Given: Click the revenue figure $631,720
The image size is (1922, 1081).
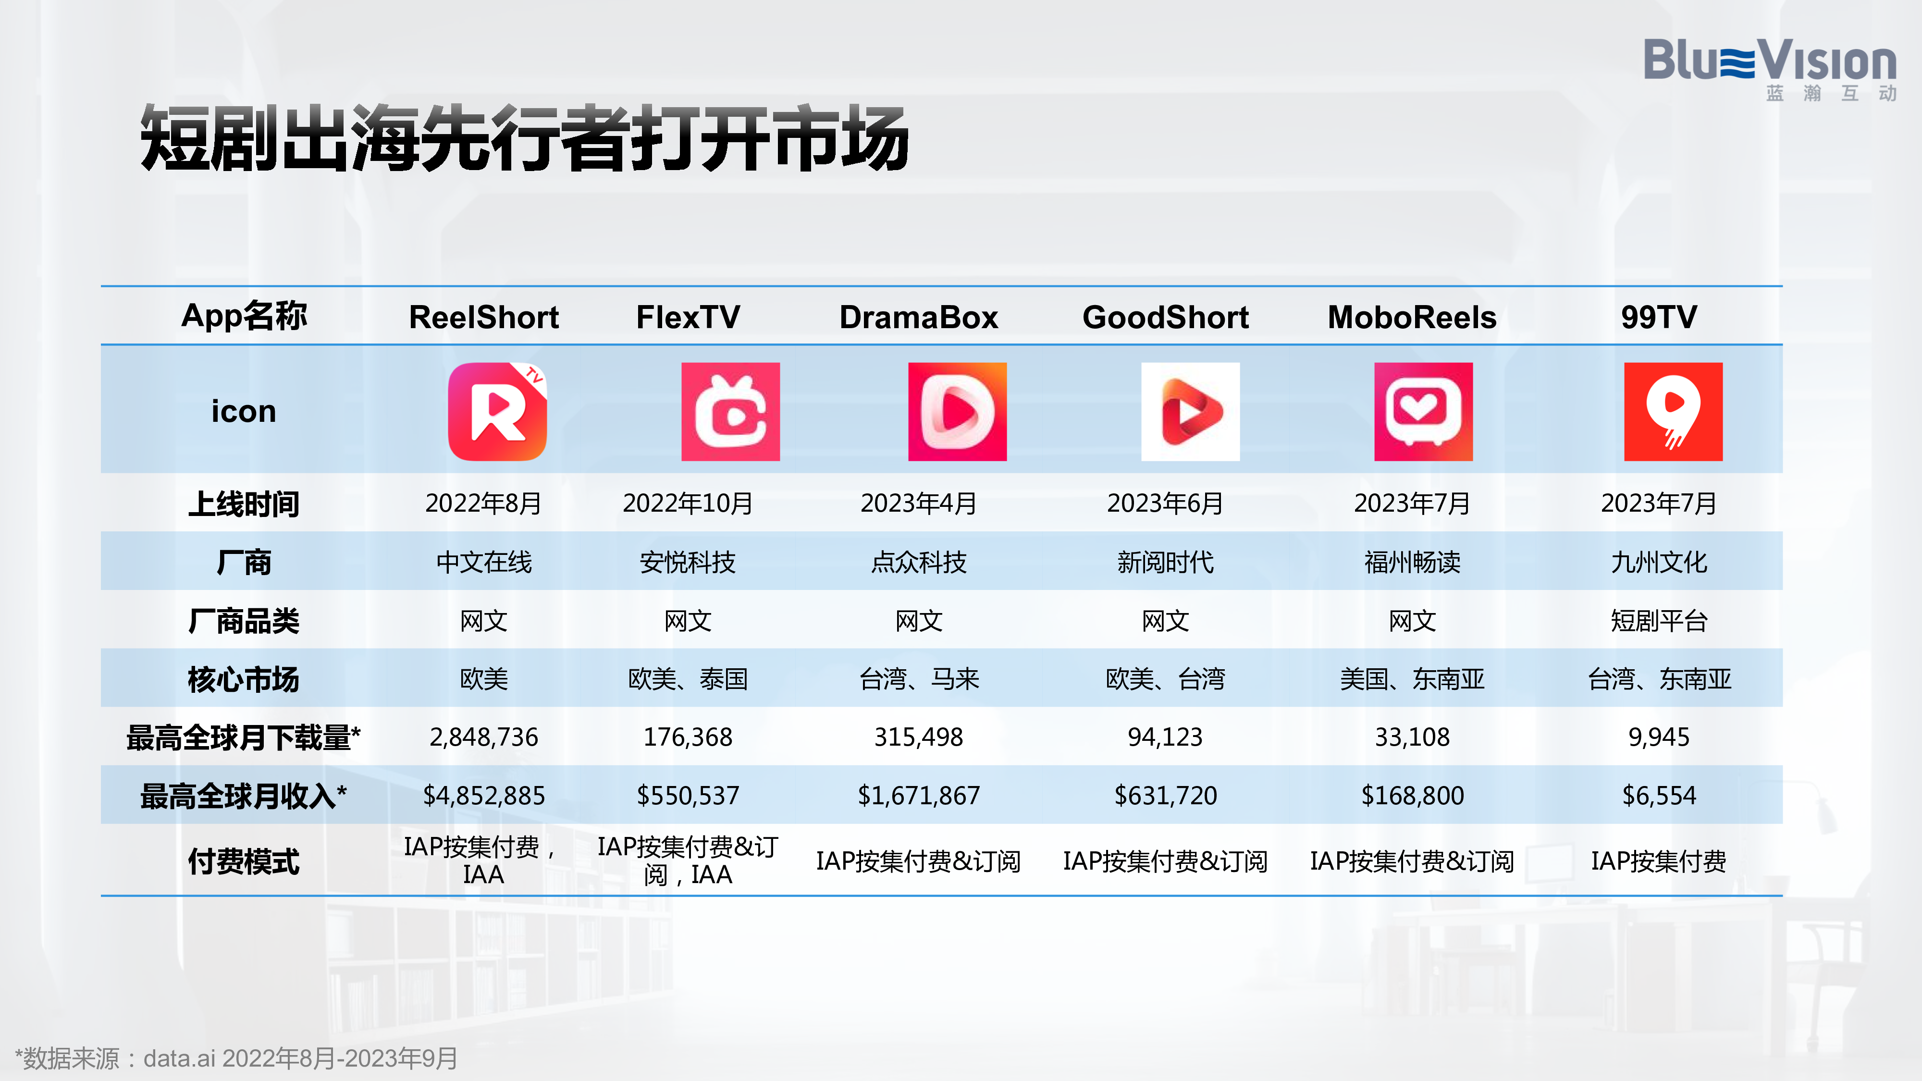Looking at the screenshot, I should (x=1165, y=795).
